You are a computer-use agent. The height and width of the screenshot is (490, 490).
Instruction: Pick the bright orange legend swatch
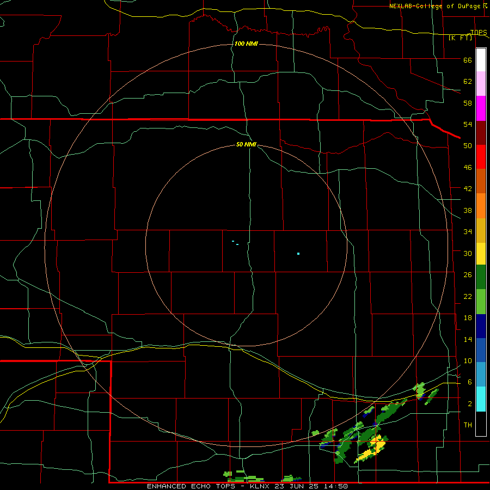pyautogui.click(x=481, y=206)
